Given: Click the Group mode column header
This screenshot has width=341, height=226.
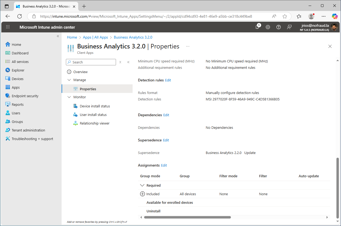Looking at the screenshot, I should [x=150, y=176].
